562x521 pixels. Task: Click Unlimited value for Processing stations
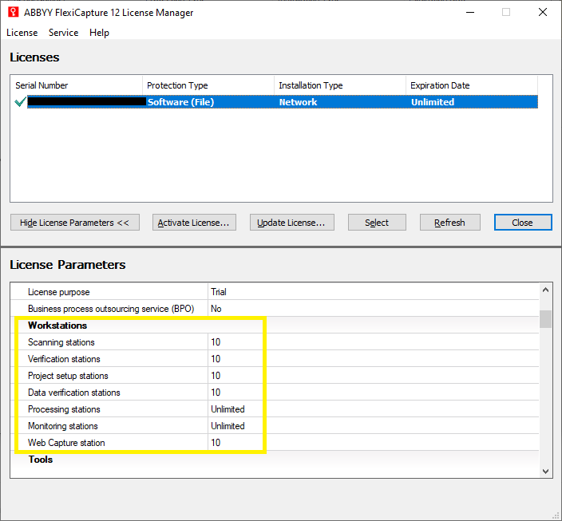(x=228, y=409)
